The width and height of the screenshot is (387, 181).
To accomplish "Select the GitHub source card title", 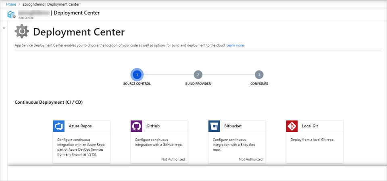I will click(x=154, y=126).
